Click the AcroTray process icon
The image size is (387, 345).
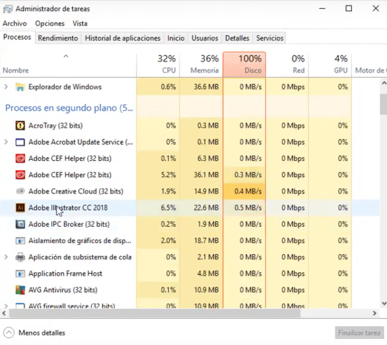[20, 126]
